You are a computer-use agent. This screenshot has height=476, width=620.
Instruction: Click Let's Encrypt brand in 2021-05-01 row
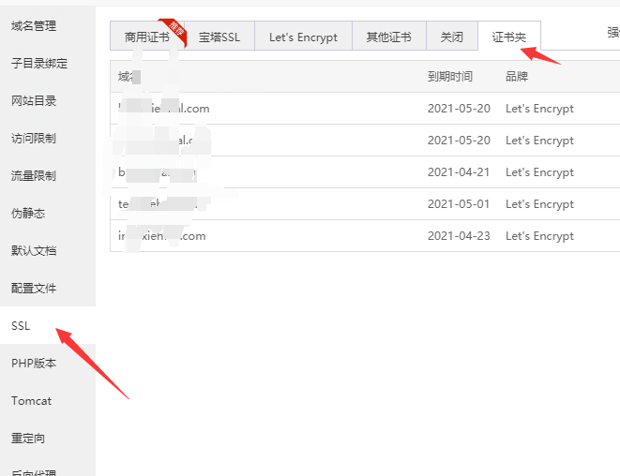click(x=539, y=204)
